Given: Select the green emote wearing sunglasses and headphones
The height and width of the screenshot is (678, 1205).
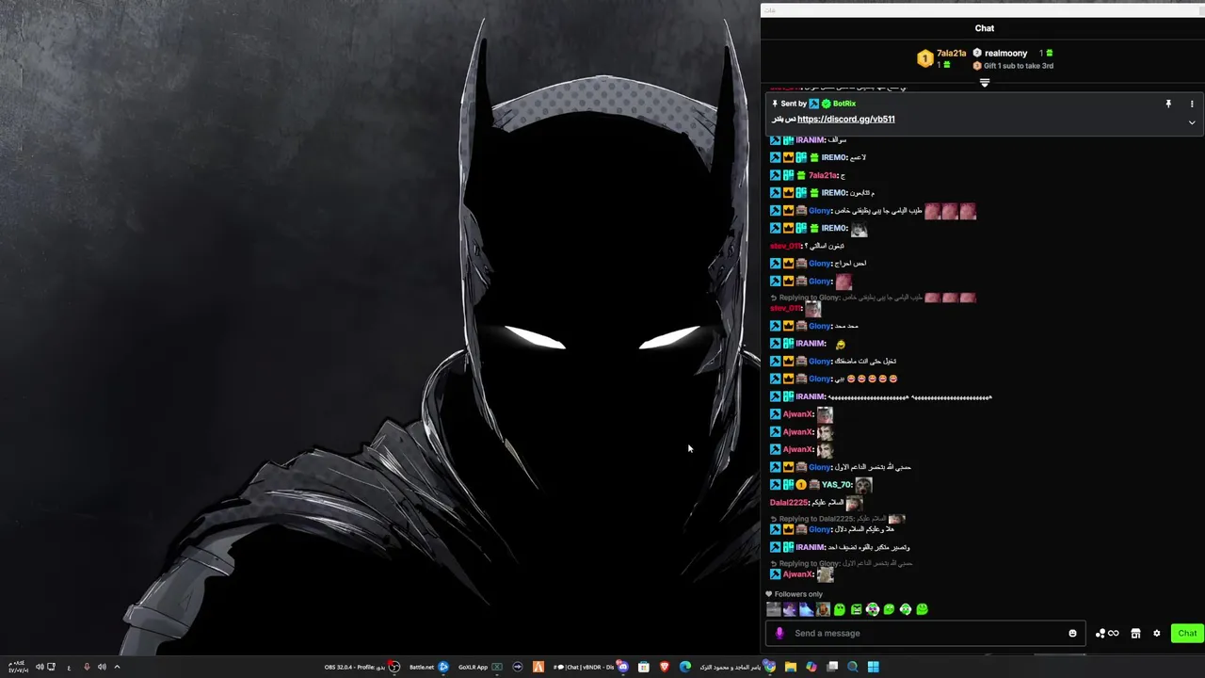Looking at the screenshot, I should coord(873,609).
